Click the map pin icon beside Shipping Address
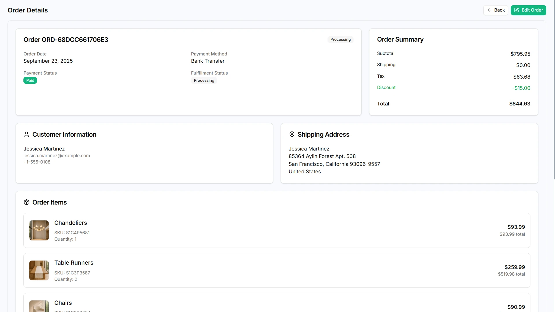Viewport: 555px width, 312px height. 292,134
